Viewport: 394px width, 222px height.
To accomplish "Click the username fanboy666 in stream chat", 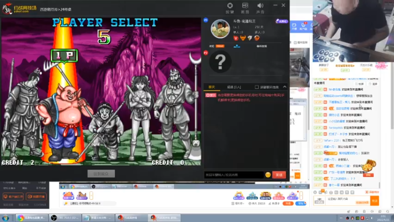I will [x=336, y=128].
